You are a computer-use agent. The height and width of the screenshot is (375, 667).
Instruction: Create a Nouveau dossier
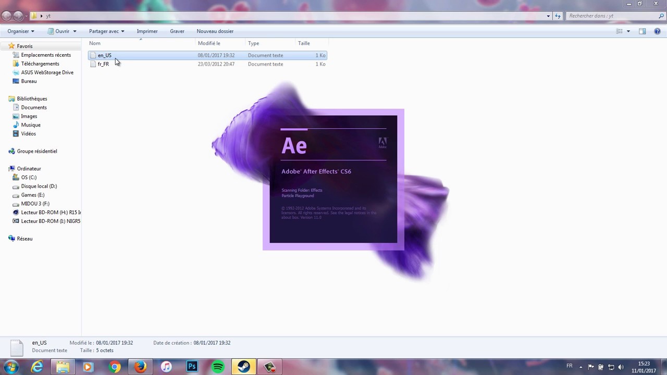click(215, 31)
